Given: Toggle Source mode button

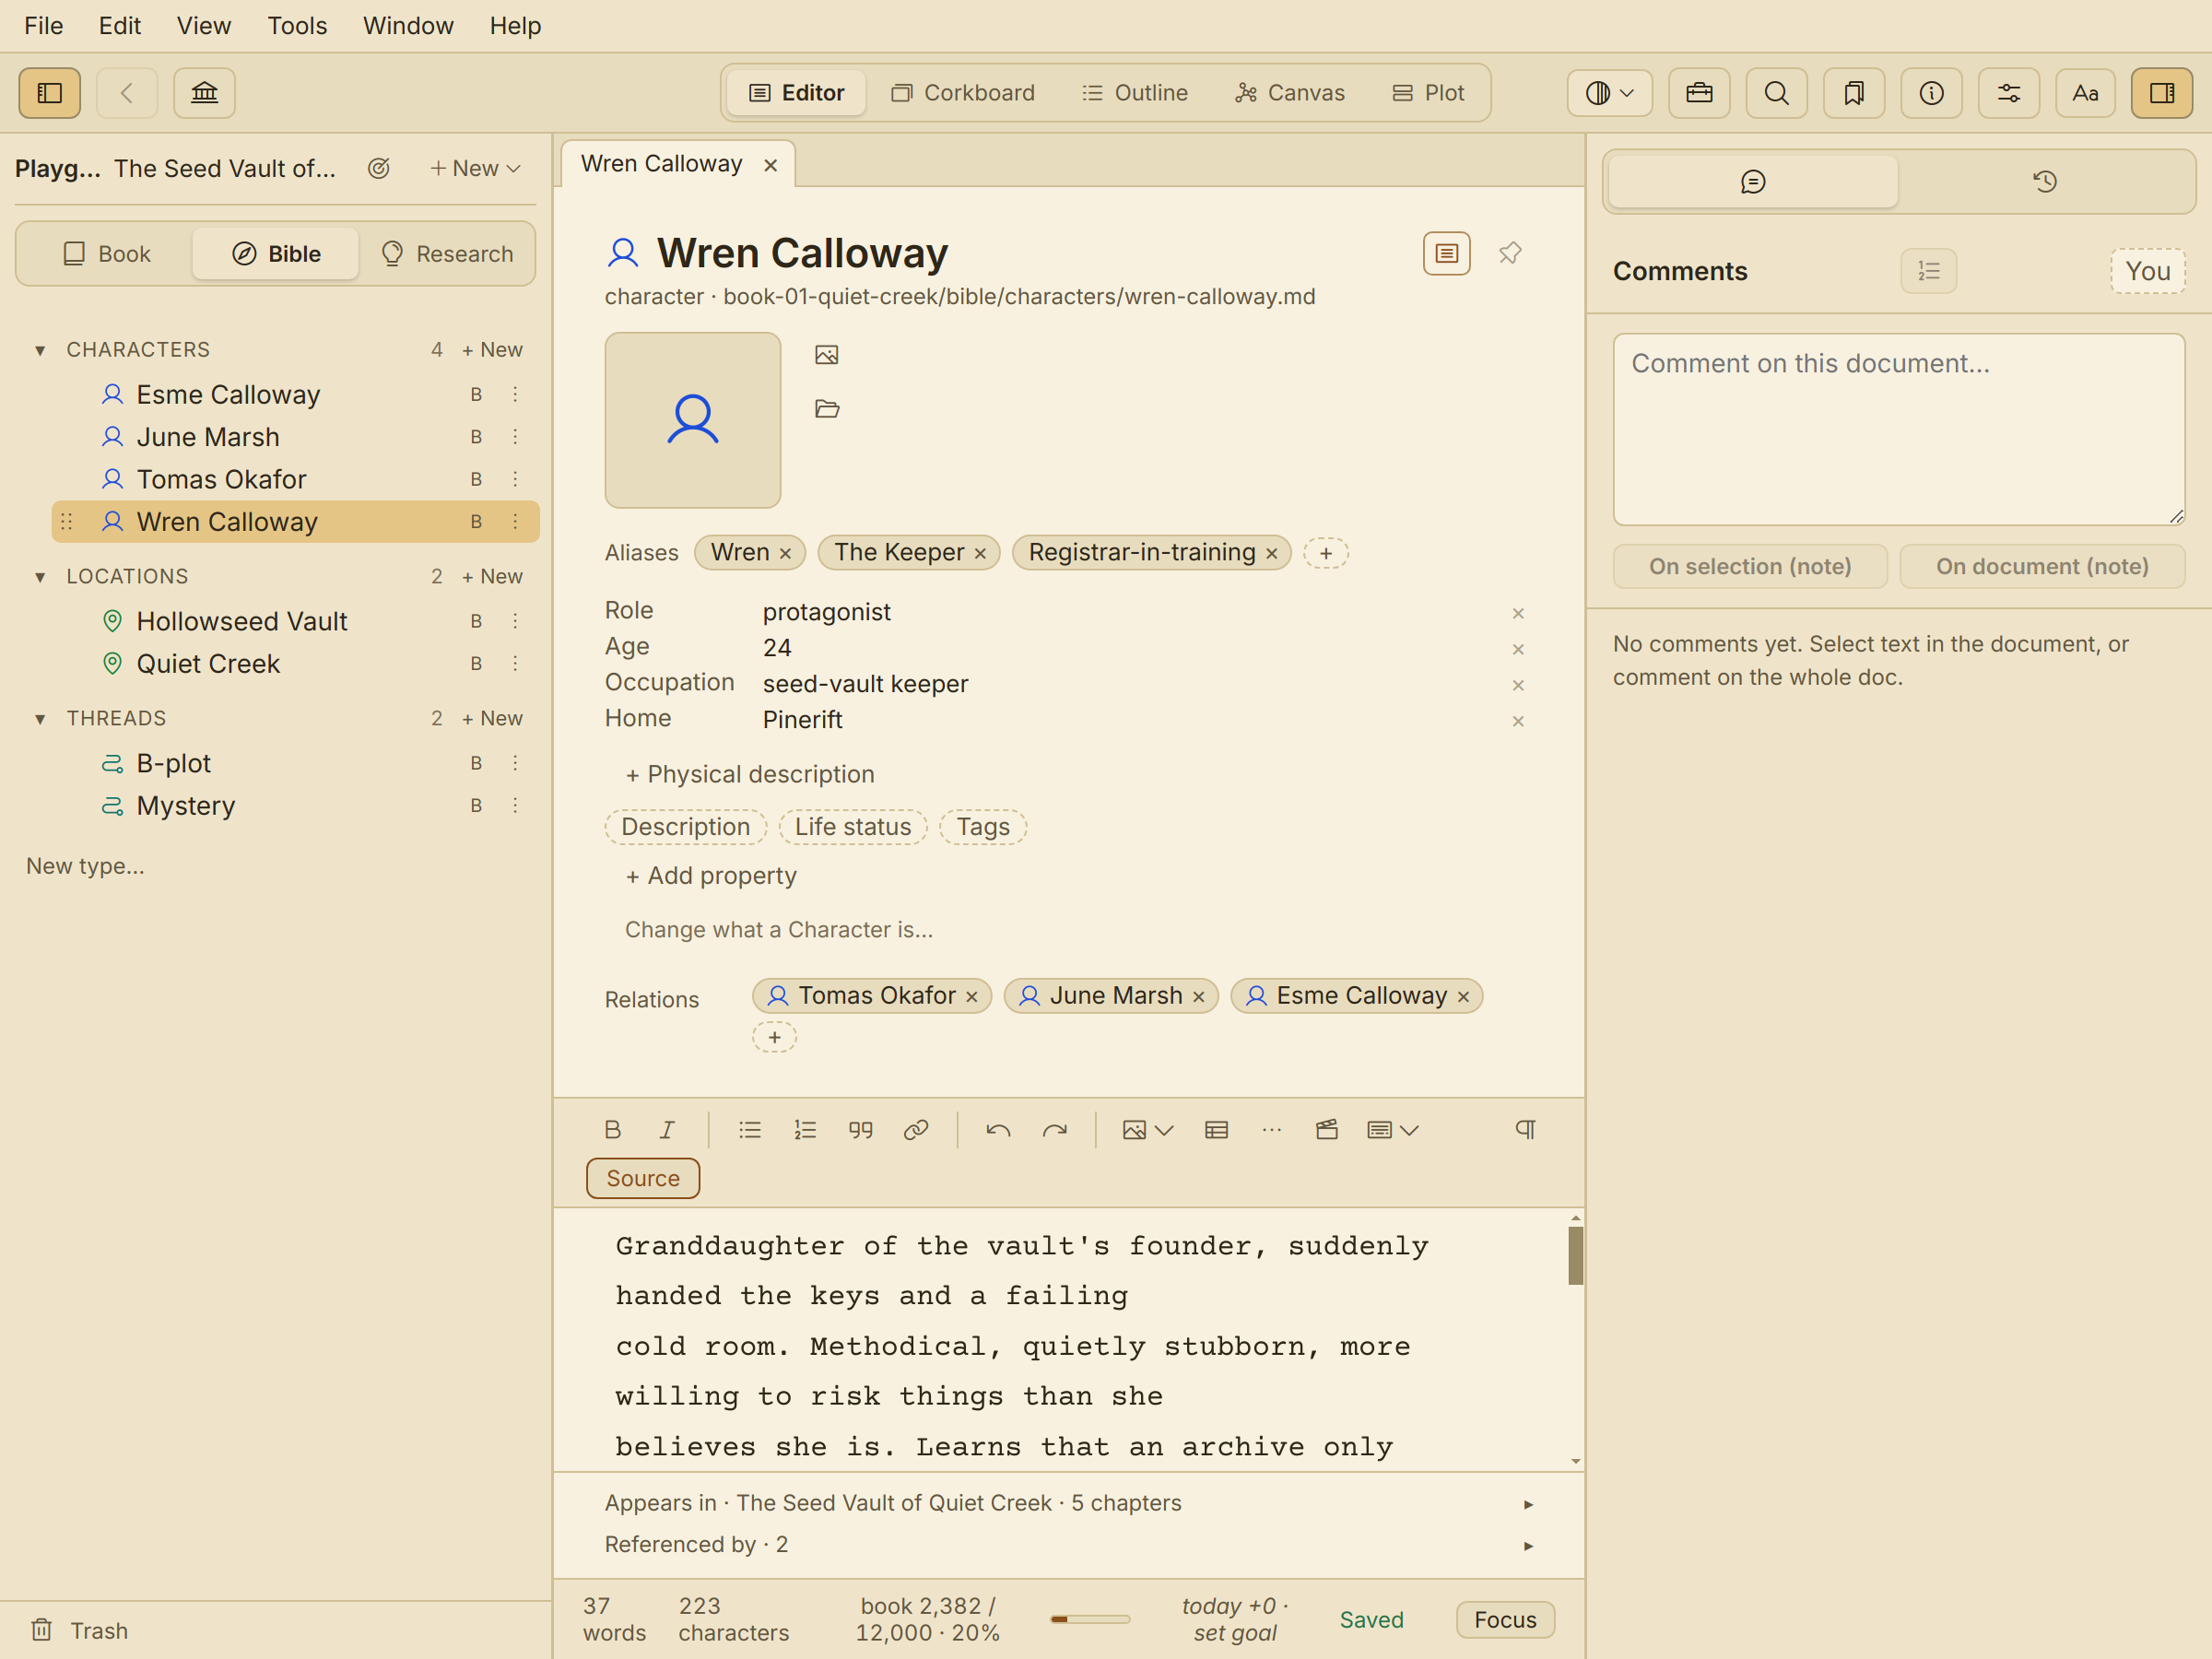Looking at the screenshot, I should (x=643, y=1178).
